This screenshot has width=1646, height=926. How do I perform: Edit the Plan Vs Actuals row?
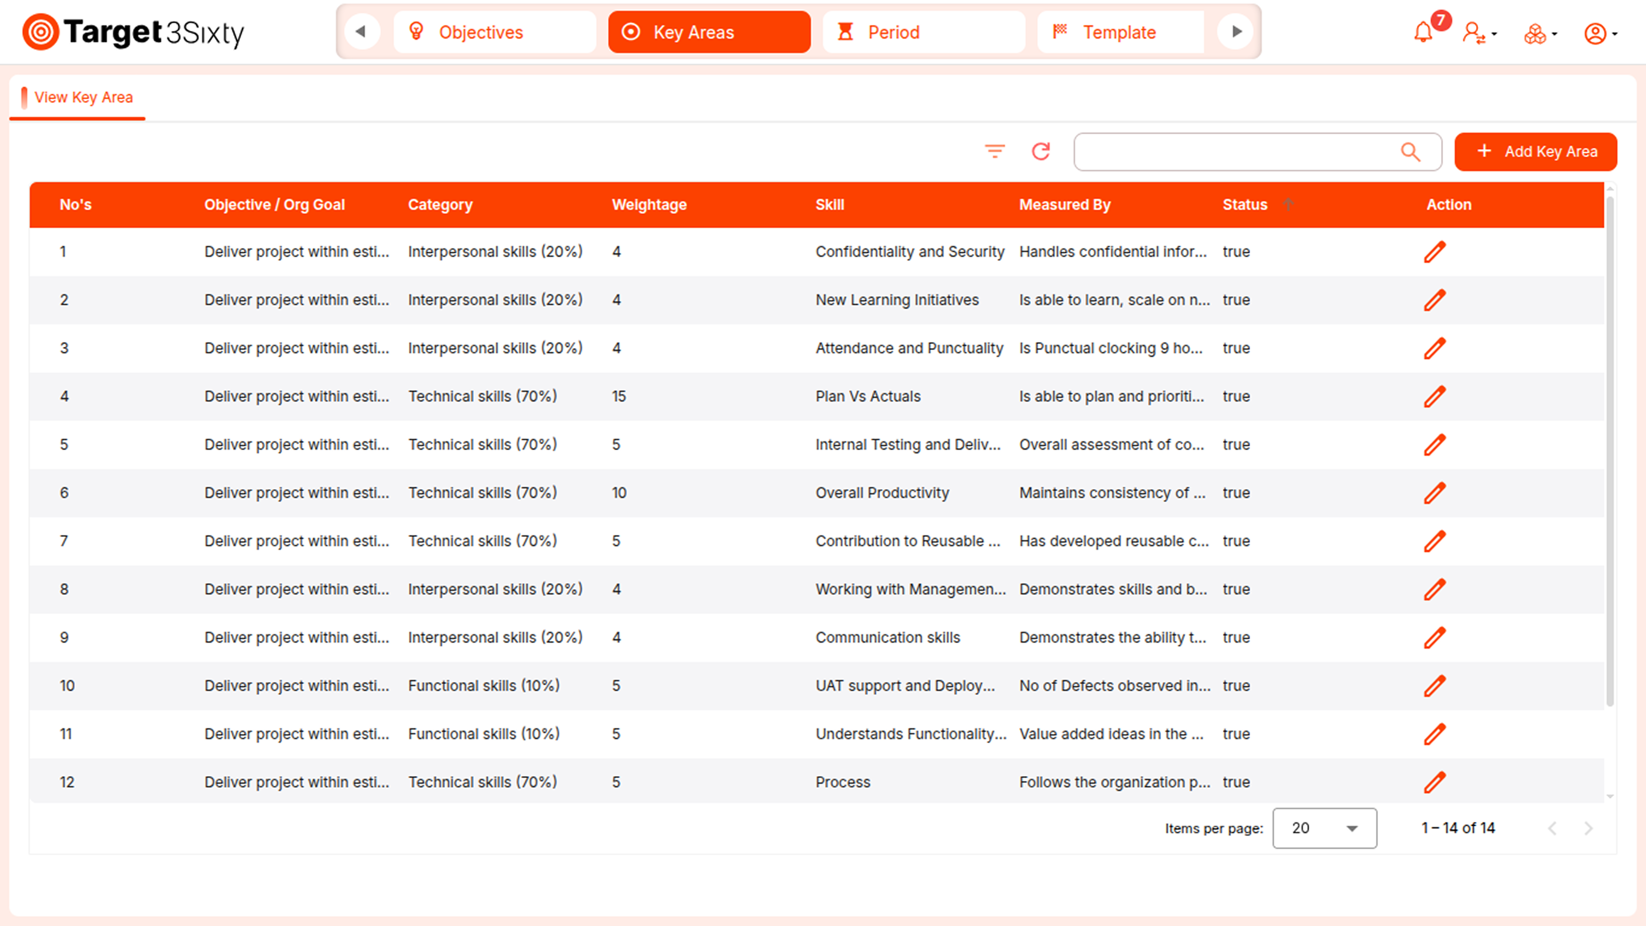pyautogui.click(x=1435, y=396)
